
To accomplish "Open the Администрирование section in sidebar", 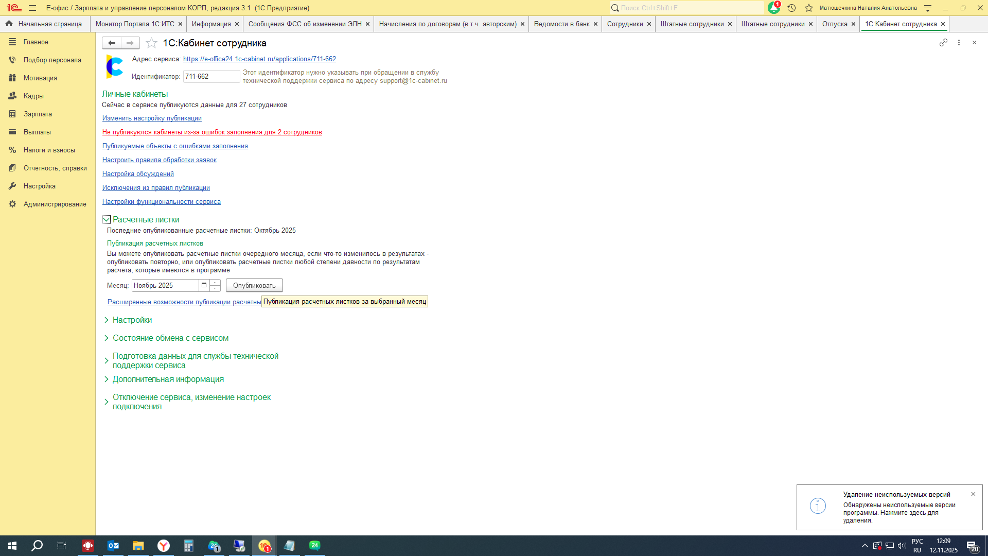I will [55, 204].
